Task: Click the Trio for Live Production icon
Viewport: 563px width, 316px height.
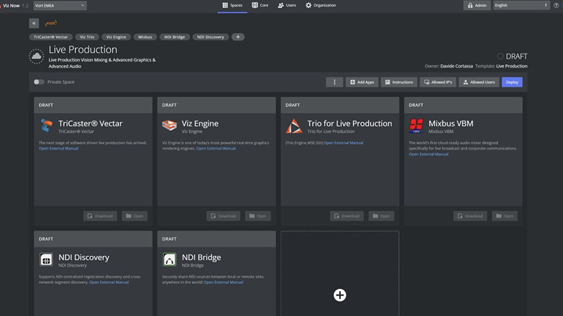Action: (293, 126)
